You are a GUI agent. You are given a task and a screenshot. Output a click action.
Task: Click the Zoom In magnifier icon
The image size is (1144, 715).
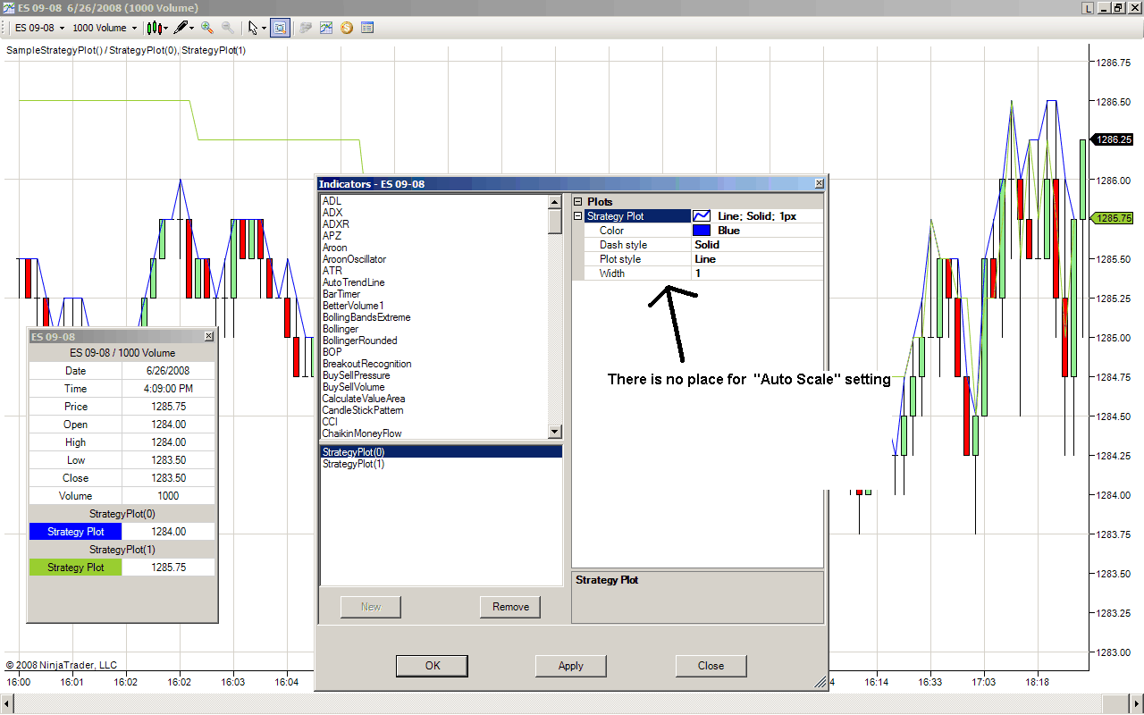(207, 28)
